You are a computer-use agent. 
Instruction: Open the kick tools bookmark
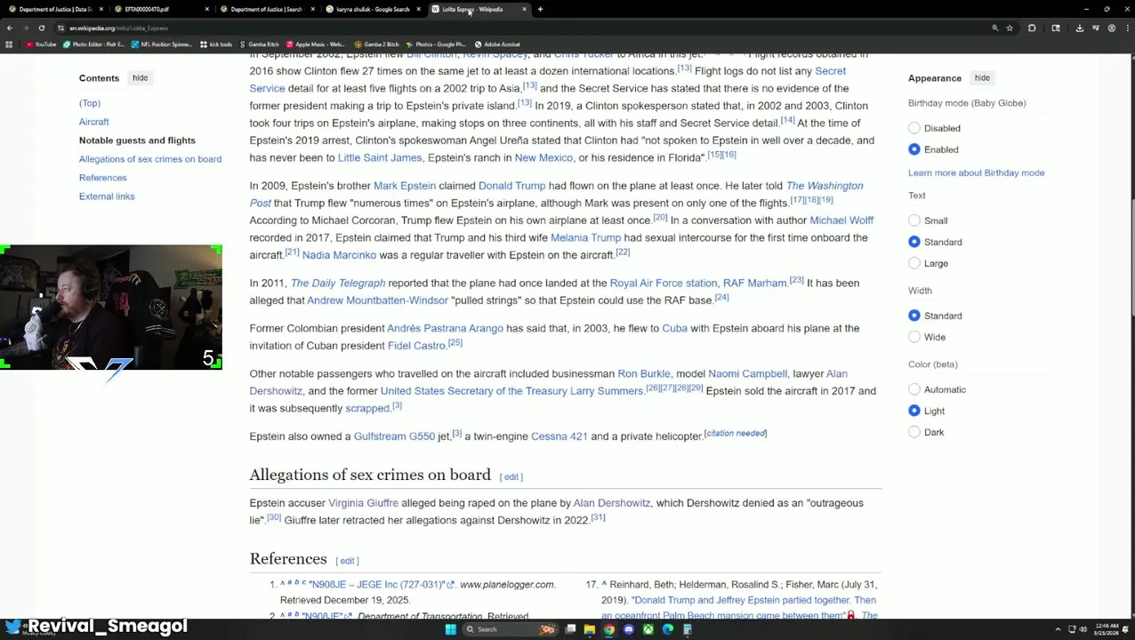pos(216,44)
